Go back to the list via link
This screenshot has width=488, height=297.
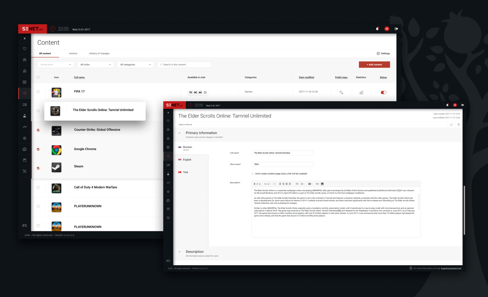pyautogui.click(x=185, y=125)
